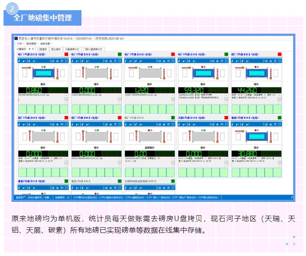Click the 提示 button in 电厂4号磅 panel
This screenshot has height=256, width=306.
(203, 83)
